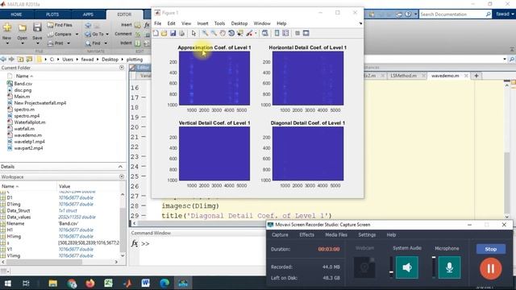Collapse the Details panel chevron
Viewport: 516px width, 290px height.
[120, 167]
